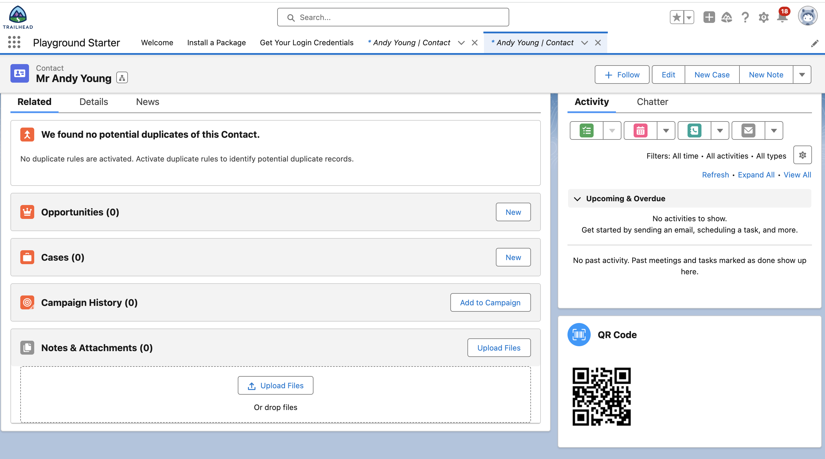Collapse the Upcoming & Overdue section

point(577,199)
